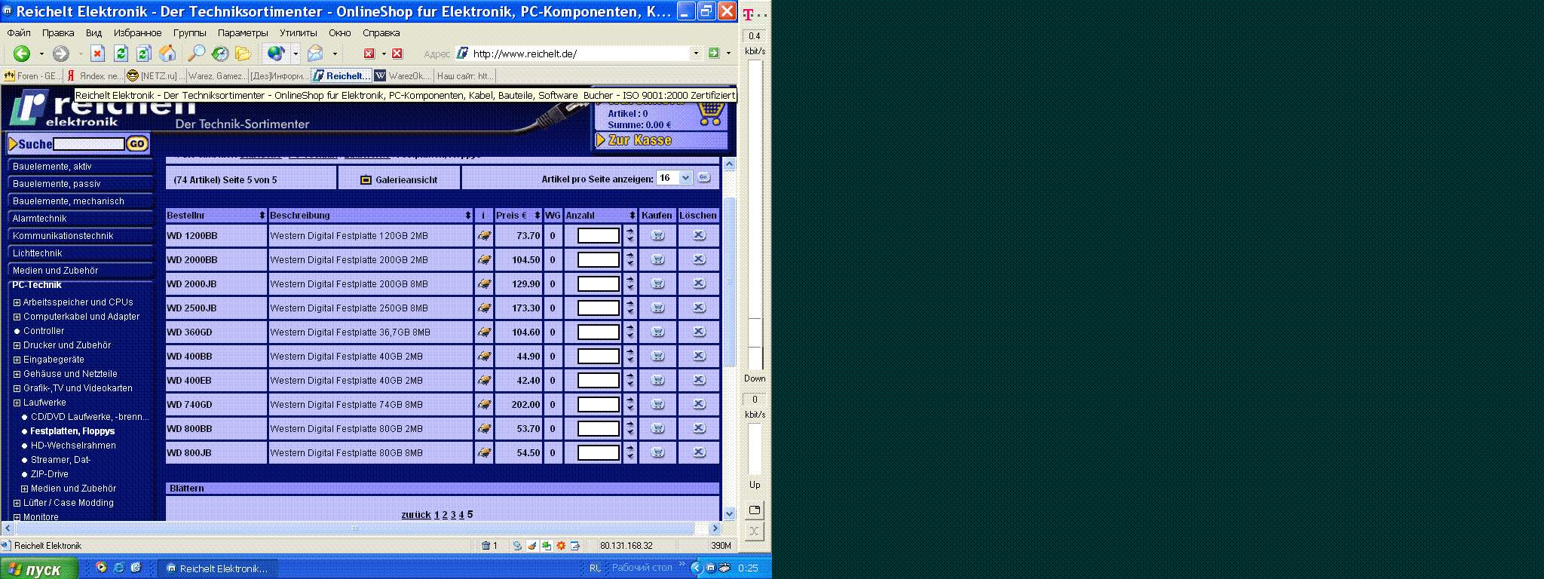Click the green Go arrow next to address bar

click(714, 54)
